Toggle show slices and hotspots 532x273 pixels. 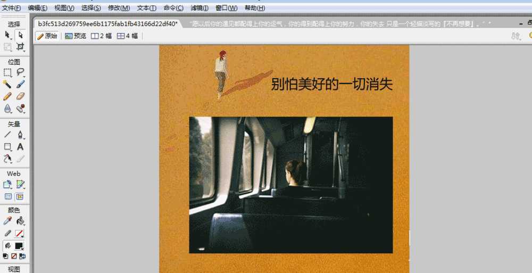click(x=20, y=196)
